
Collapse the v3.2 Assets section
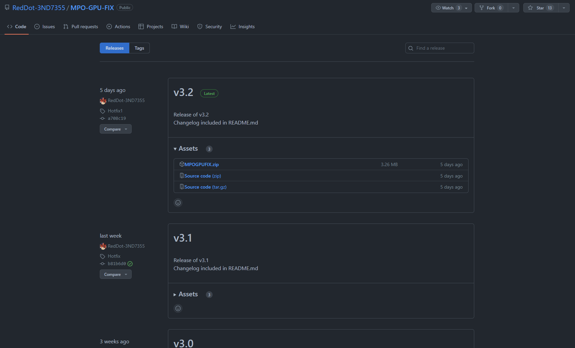click(186, 149)
